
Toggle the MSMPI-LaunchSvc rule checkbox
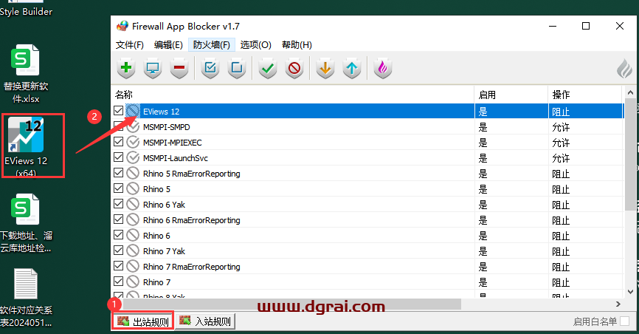(119, 157)
